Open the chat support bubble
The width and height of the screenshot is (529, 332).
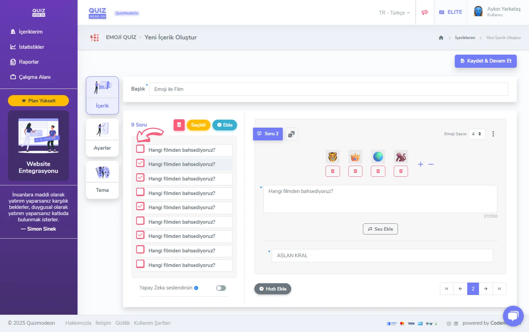513,316
